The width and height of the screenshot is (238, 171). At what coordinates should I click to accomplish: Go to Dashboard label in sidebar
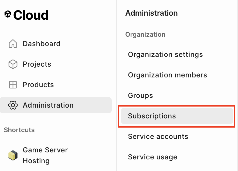[42, 44]
